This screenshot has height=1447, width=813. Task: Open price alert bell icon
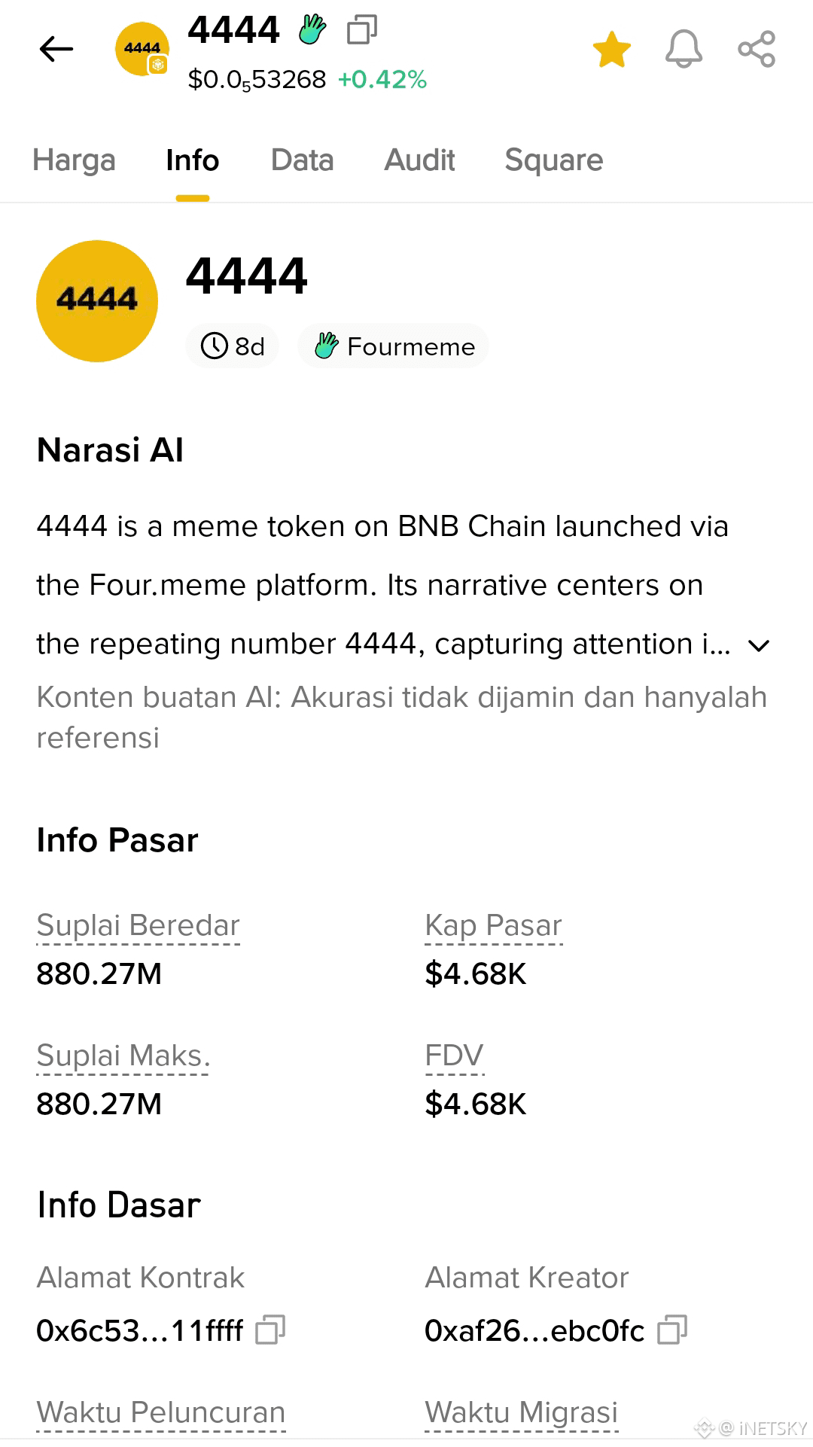[x=684, y=50]
